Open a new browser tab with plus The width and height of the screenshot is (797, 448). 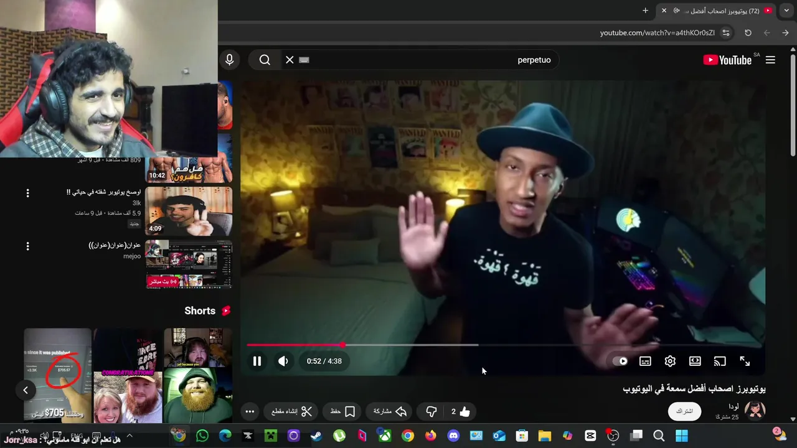[x=645, y=11]
